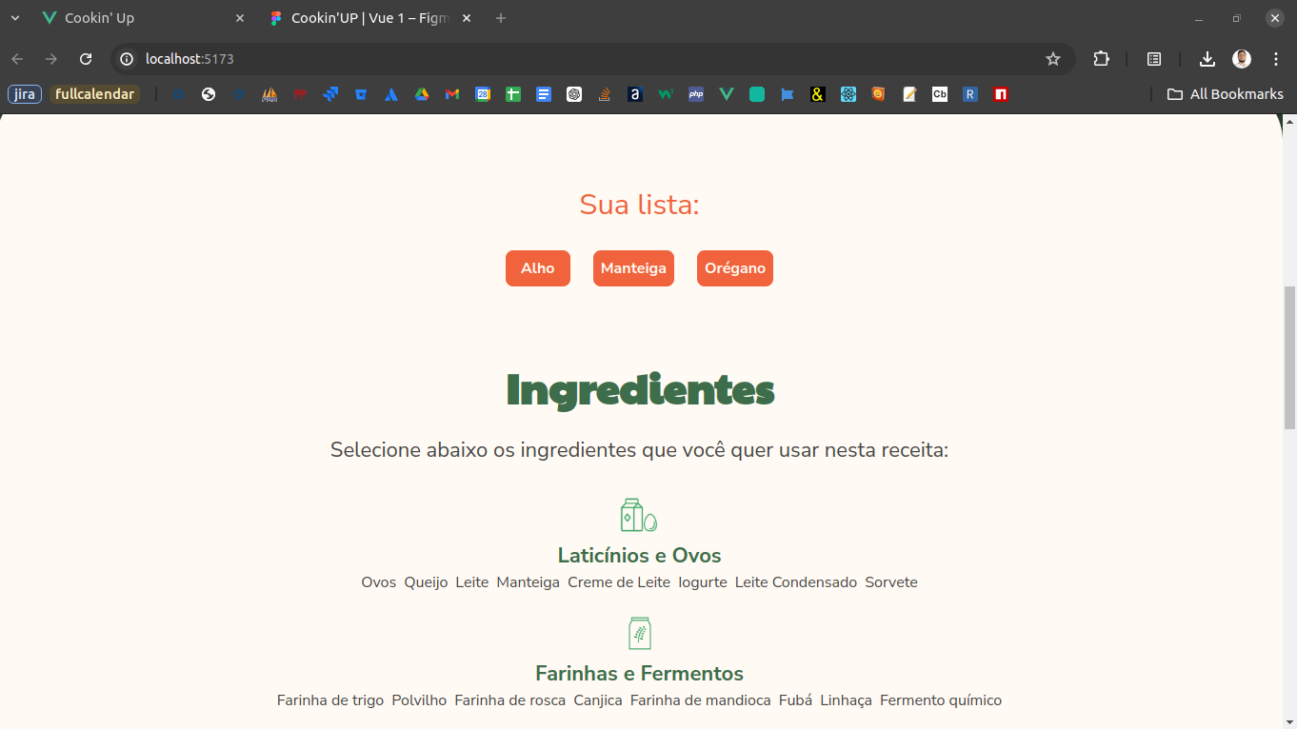Open the All Bookmarks folder
The height and width of the screenshot is (729, 1297).
point(1226,94)
